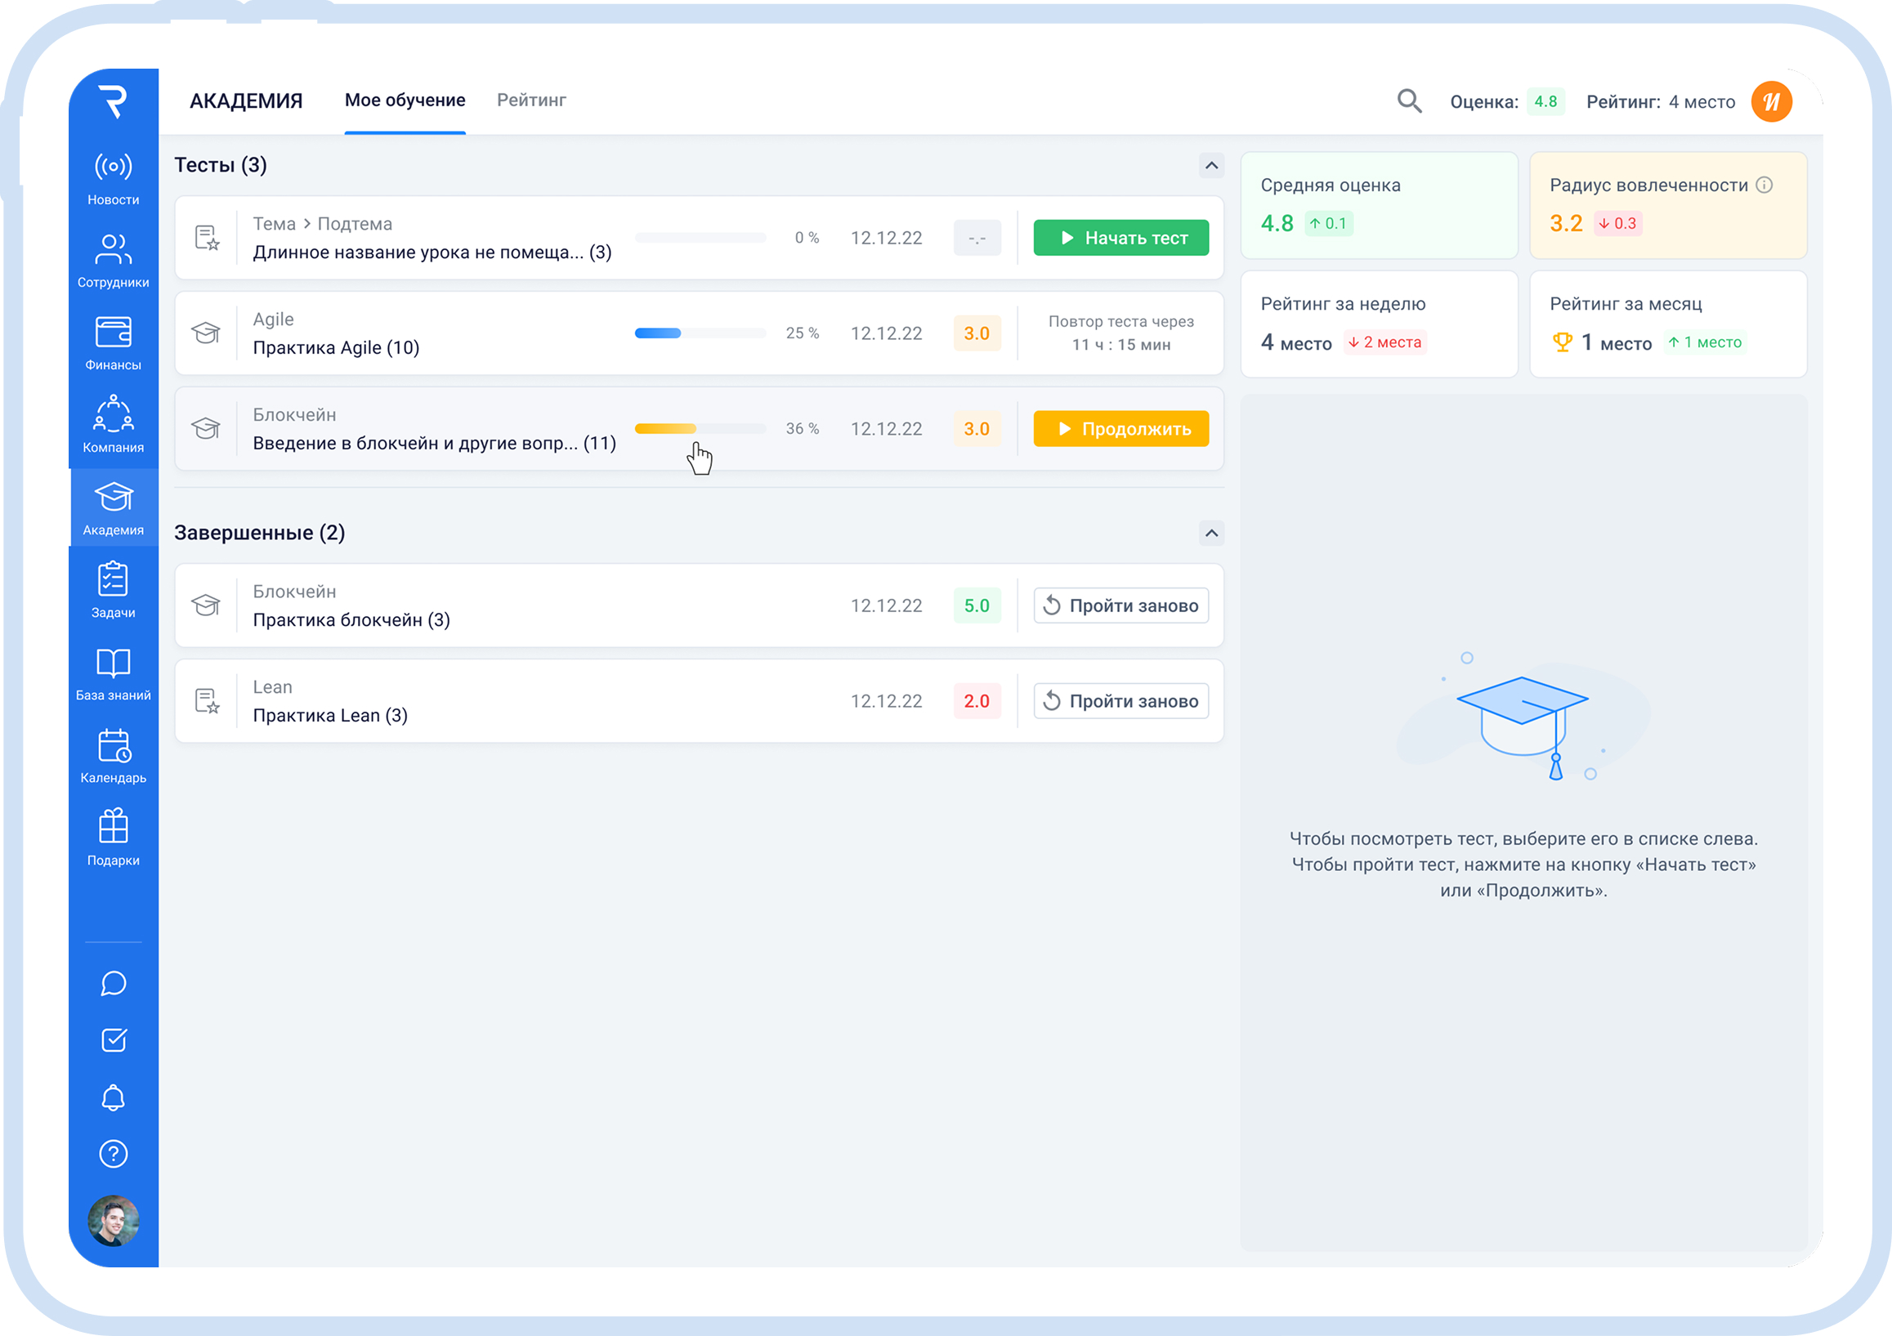Click the ↑ 0.1 change badge
Viewport: 1892px width, 1336px height.
(1327, 223)
